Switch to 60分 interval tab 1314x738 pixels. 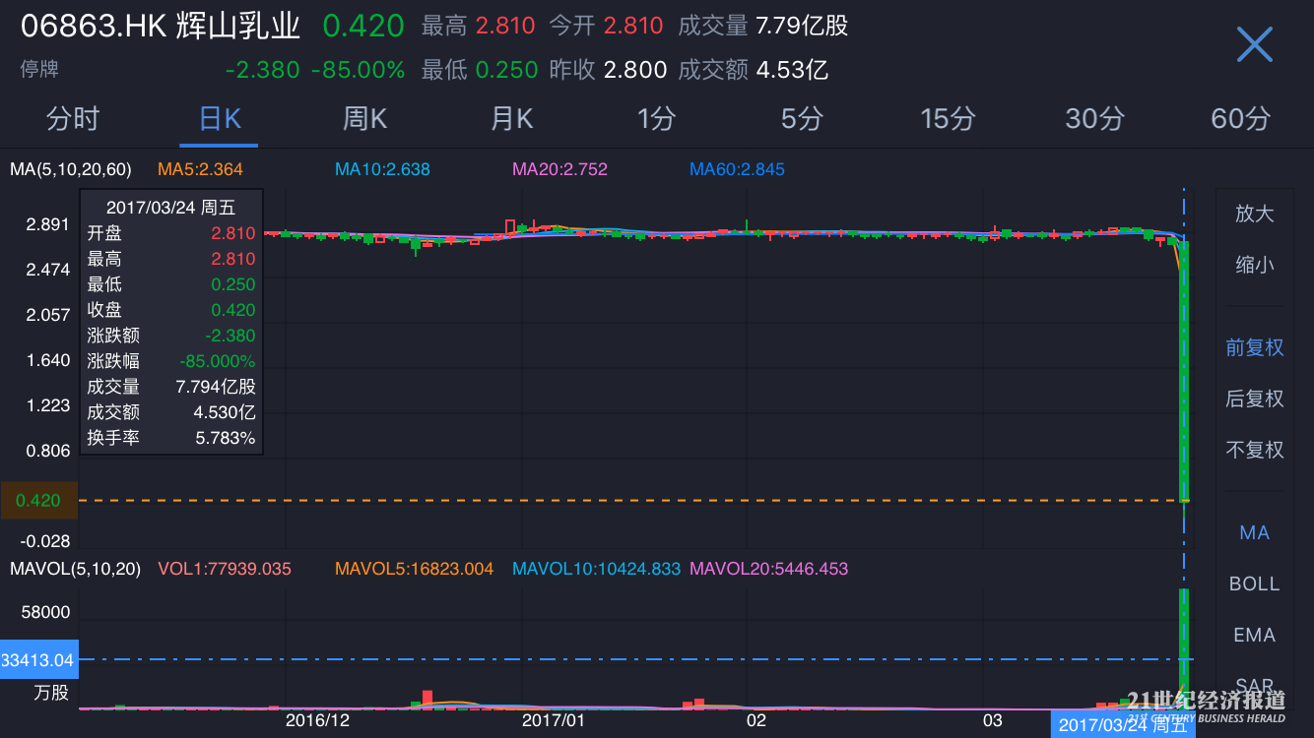click(x=1241, y=119)
